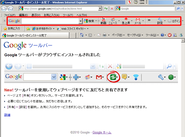Show more toolbar buttons with » chevron
Viewport: 185px width, 137px height.
coord(149,20)
